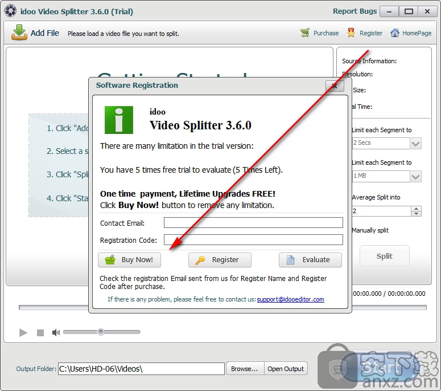
Task: Maximize the idoo Video Splitter window
Action: 409,11
